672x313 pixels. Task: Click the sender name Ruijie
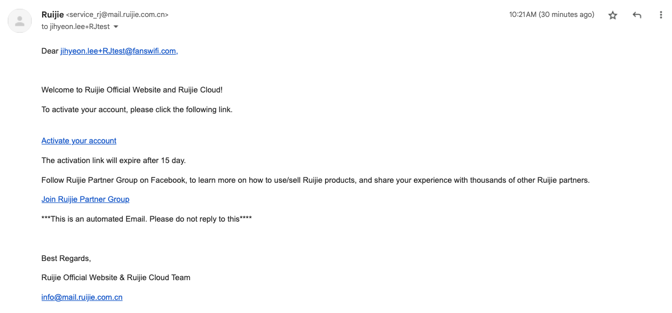pos(53,15)
